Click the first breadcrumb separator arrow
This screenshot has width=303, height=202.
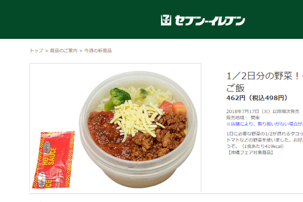[46, 51]
